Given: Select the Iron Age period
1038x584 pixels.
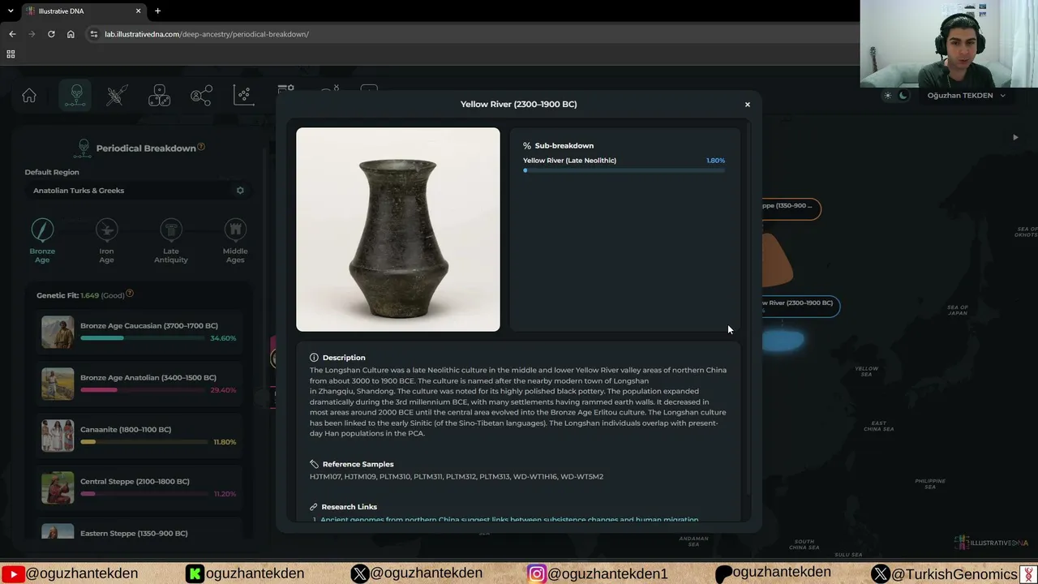Looking at the screenshot, I should point(106,241).
